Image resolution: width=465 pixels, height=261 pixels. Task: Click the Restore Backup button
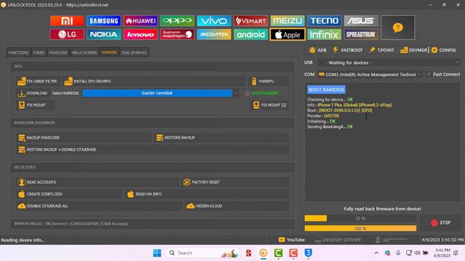[x=222, y=138]
